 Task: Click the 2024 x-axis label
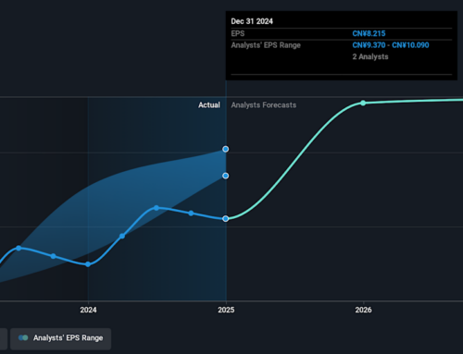coord(88,310)
